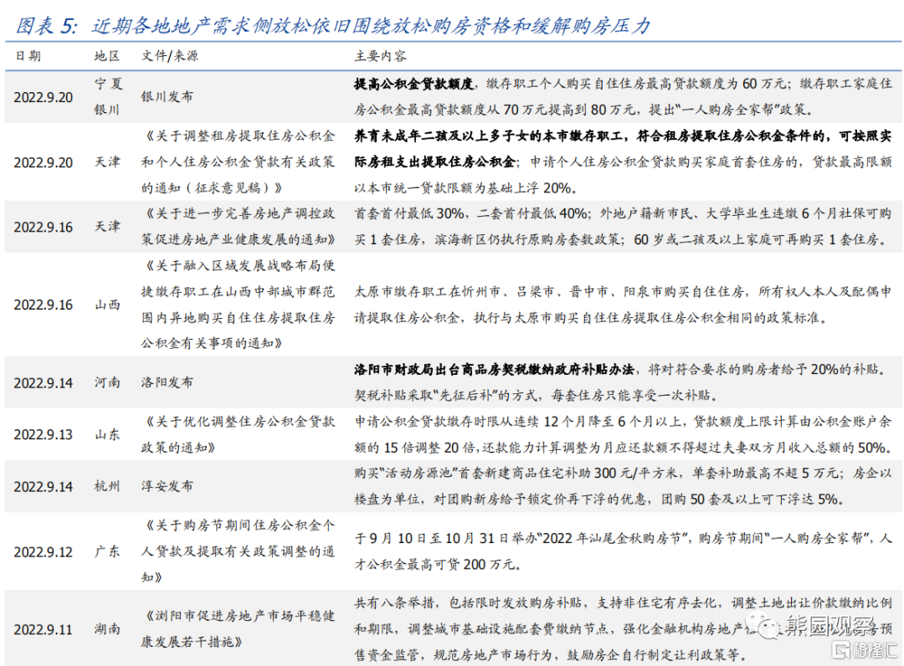Click the content mentioning 汕尾金秋购房节

point(623,551)
